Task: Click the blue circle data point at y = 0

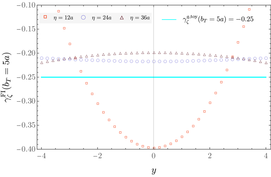Action: [154, 62]
